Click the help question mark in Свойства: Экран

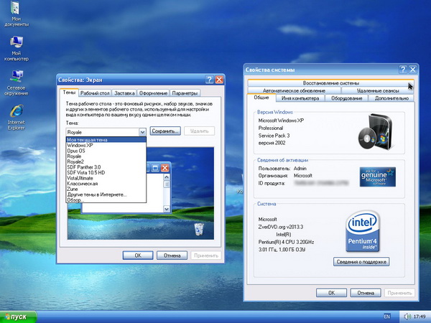click(209, 80)
